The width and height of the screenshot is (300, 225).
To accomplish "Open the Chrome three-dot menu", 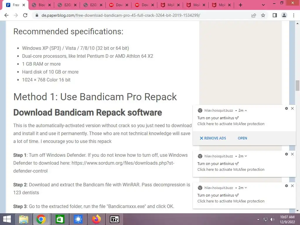I will click(x=294, y=15).
